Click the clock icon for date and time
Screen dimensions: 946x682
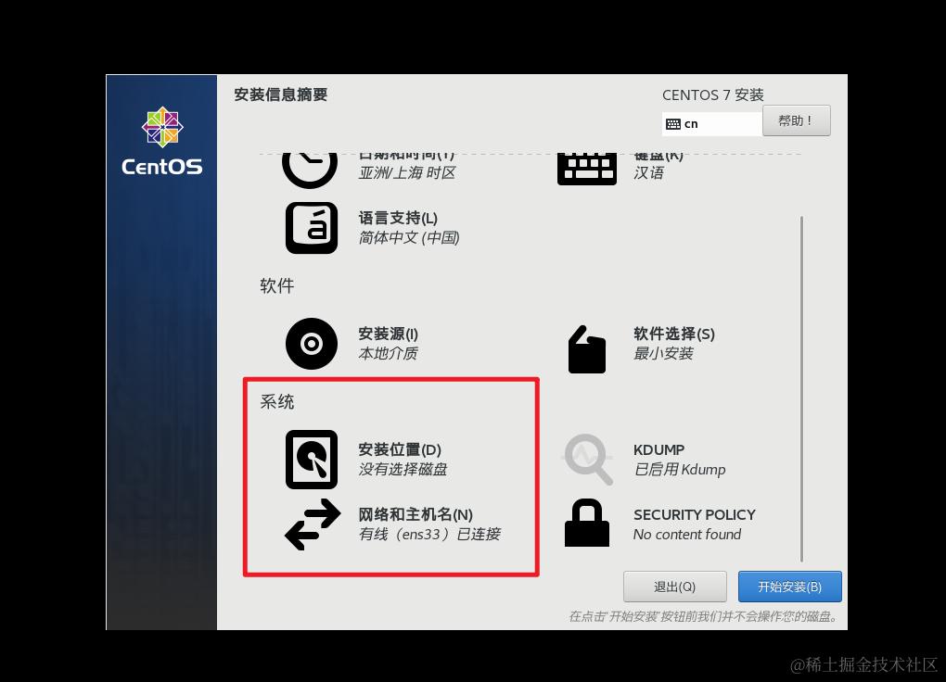pos(310,170)
